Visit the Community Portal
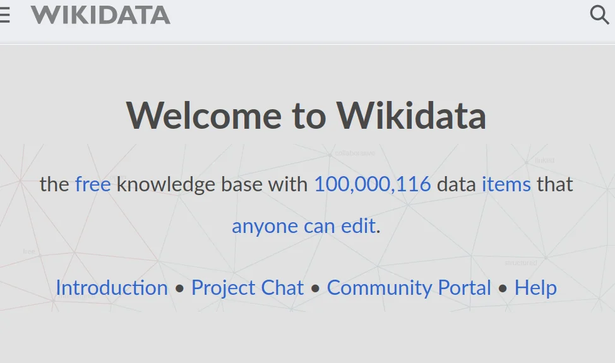This screenshot has width=615, height=363. pos(409,288)
